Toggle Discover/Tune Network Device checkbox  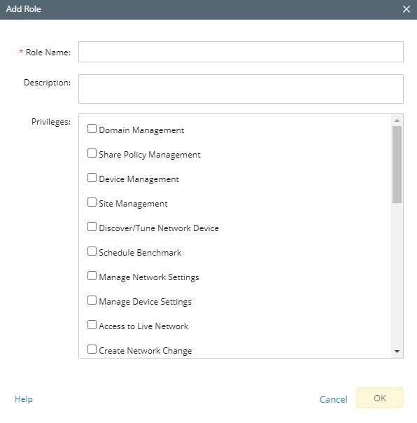92,227
